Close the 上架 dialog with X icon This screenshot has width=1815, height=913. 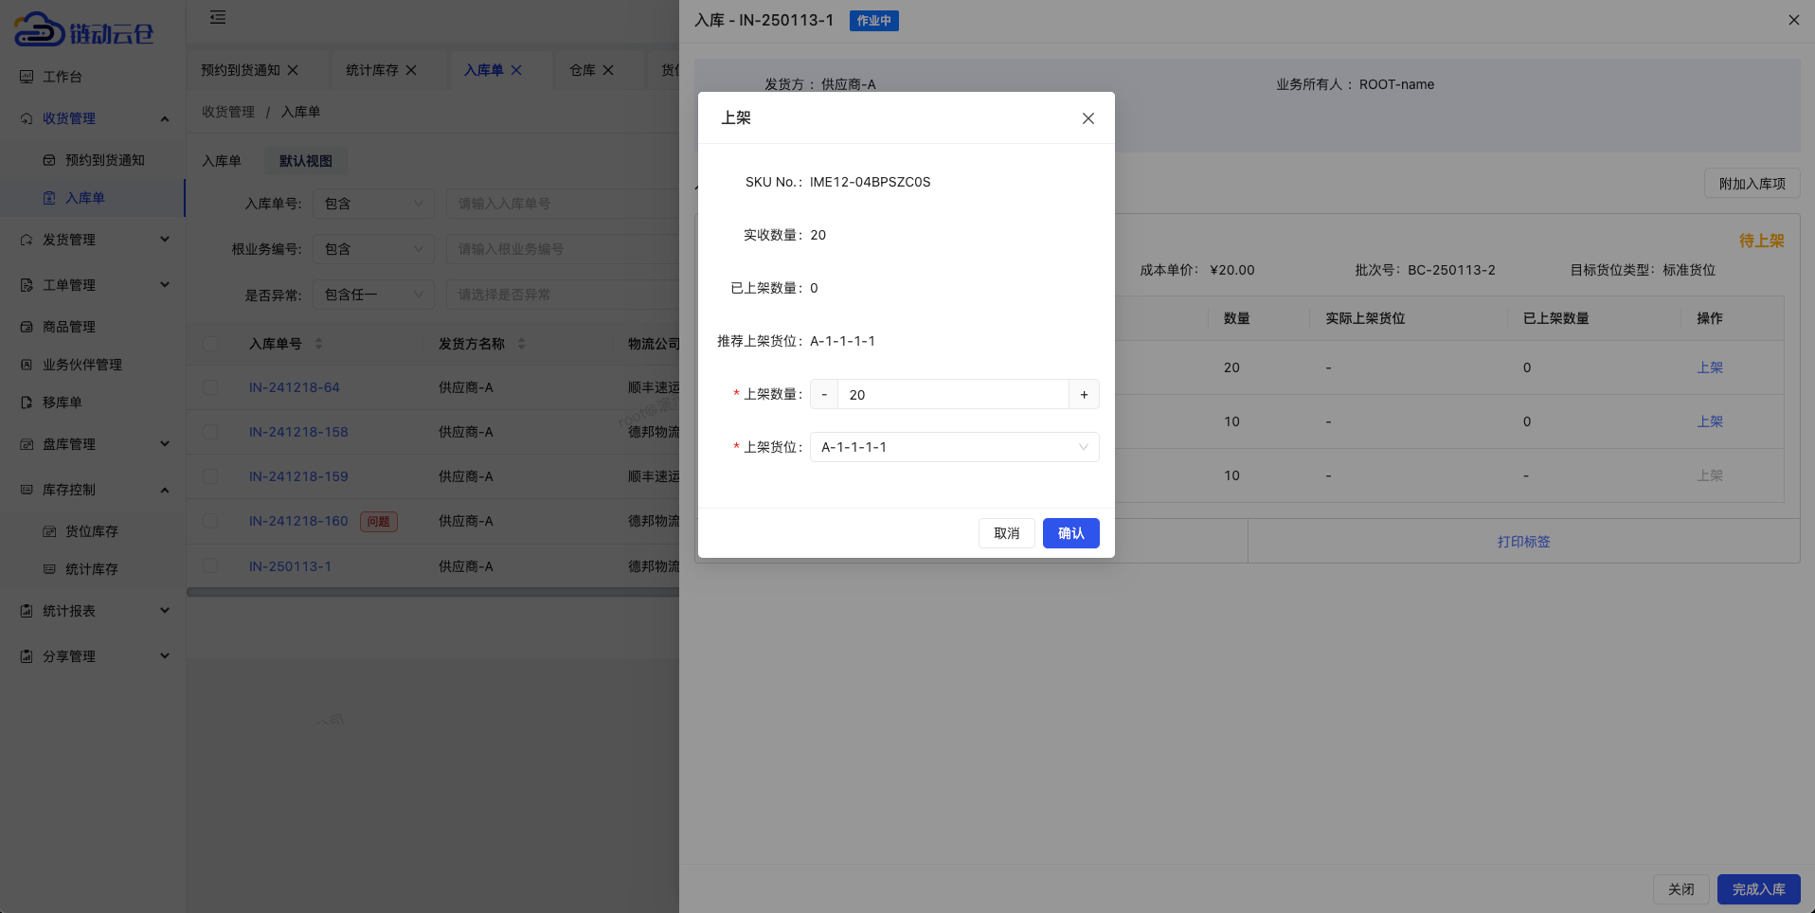pyautogui.click(x=1087, y=118)
